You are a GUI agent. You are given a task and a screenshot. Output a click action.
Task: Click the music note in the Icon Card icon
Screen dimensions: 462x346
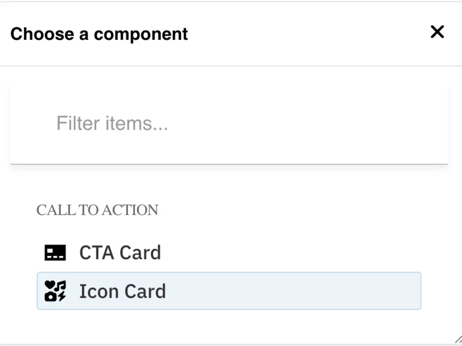[x=60, y=285]
